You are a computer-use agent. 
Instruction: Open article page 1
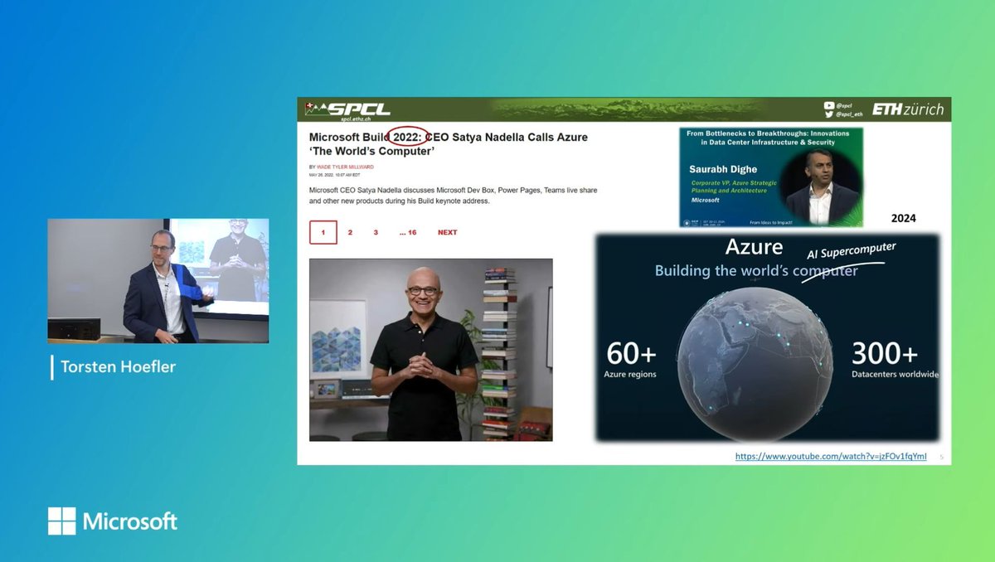point(323,232)
